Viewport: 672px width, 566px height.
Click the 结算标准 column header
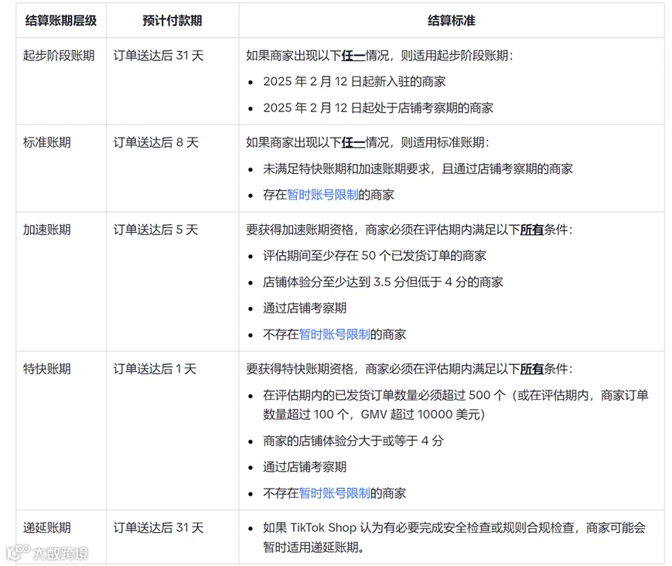pyautogui.click(x=452, y=21)
